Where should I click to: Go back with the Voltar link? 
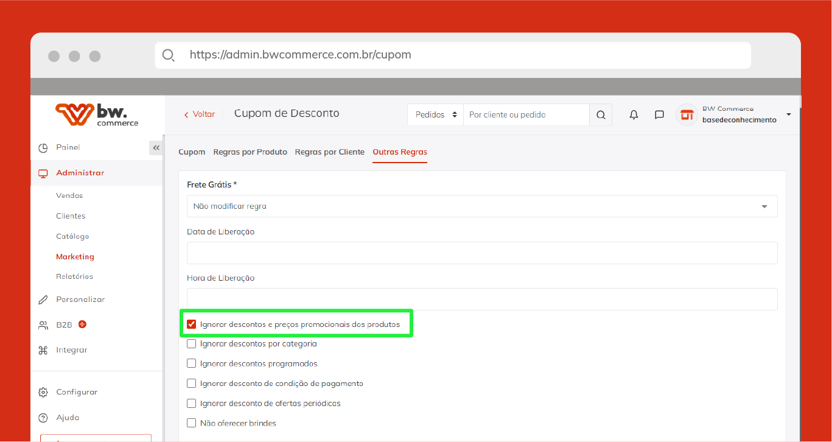point(200,114)
